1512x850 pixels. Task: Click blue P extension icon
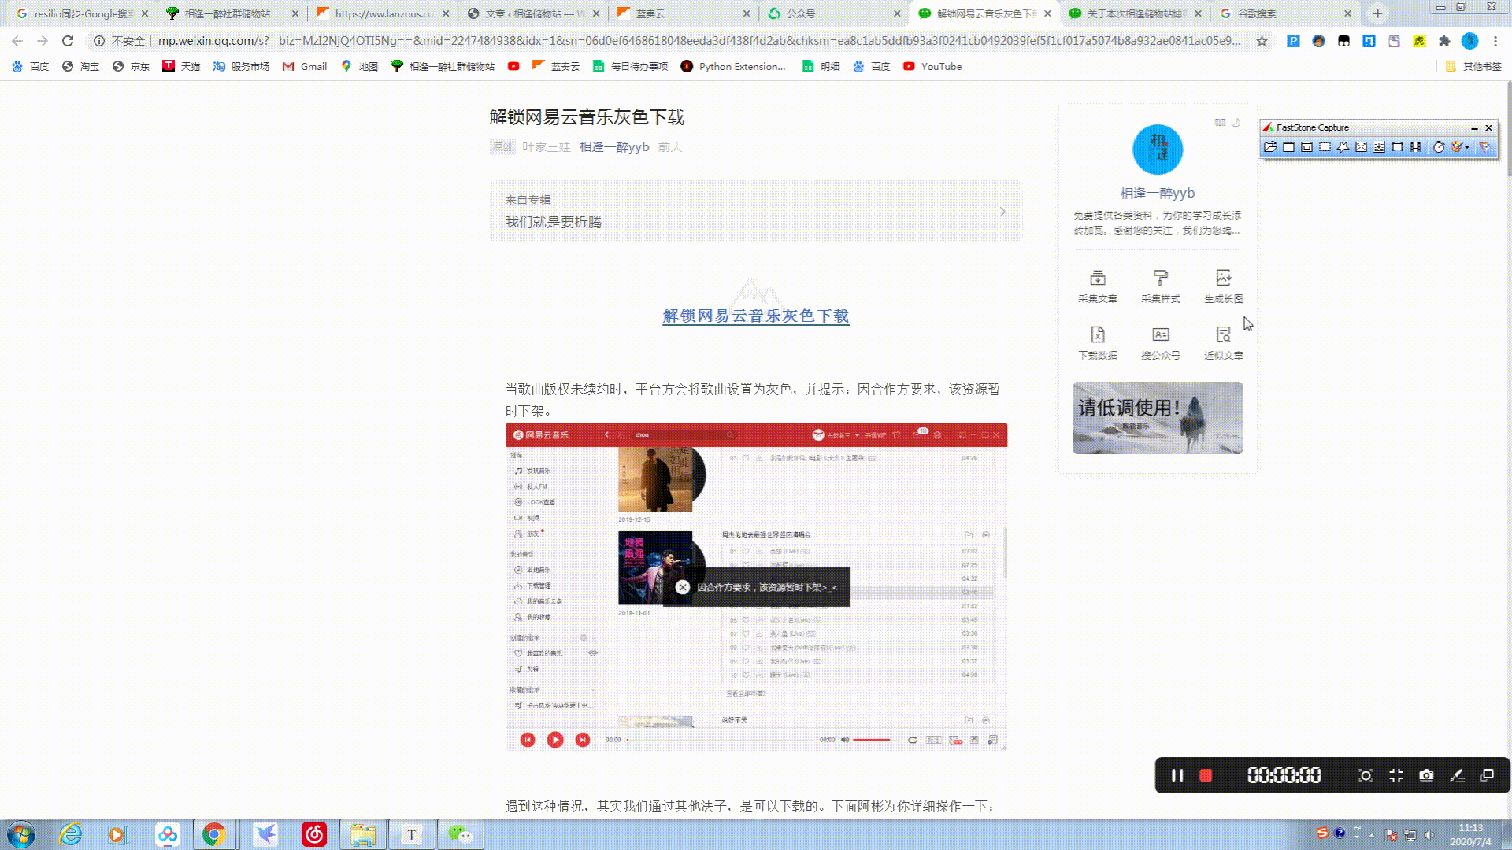coord(1293,41)
